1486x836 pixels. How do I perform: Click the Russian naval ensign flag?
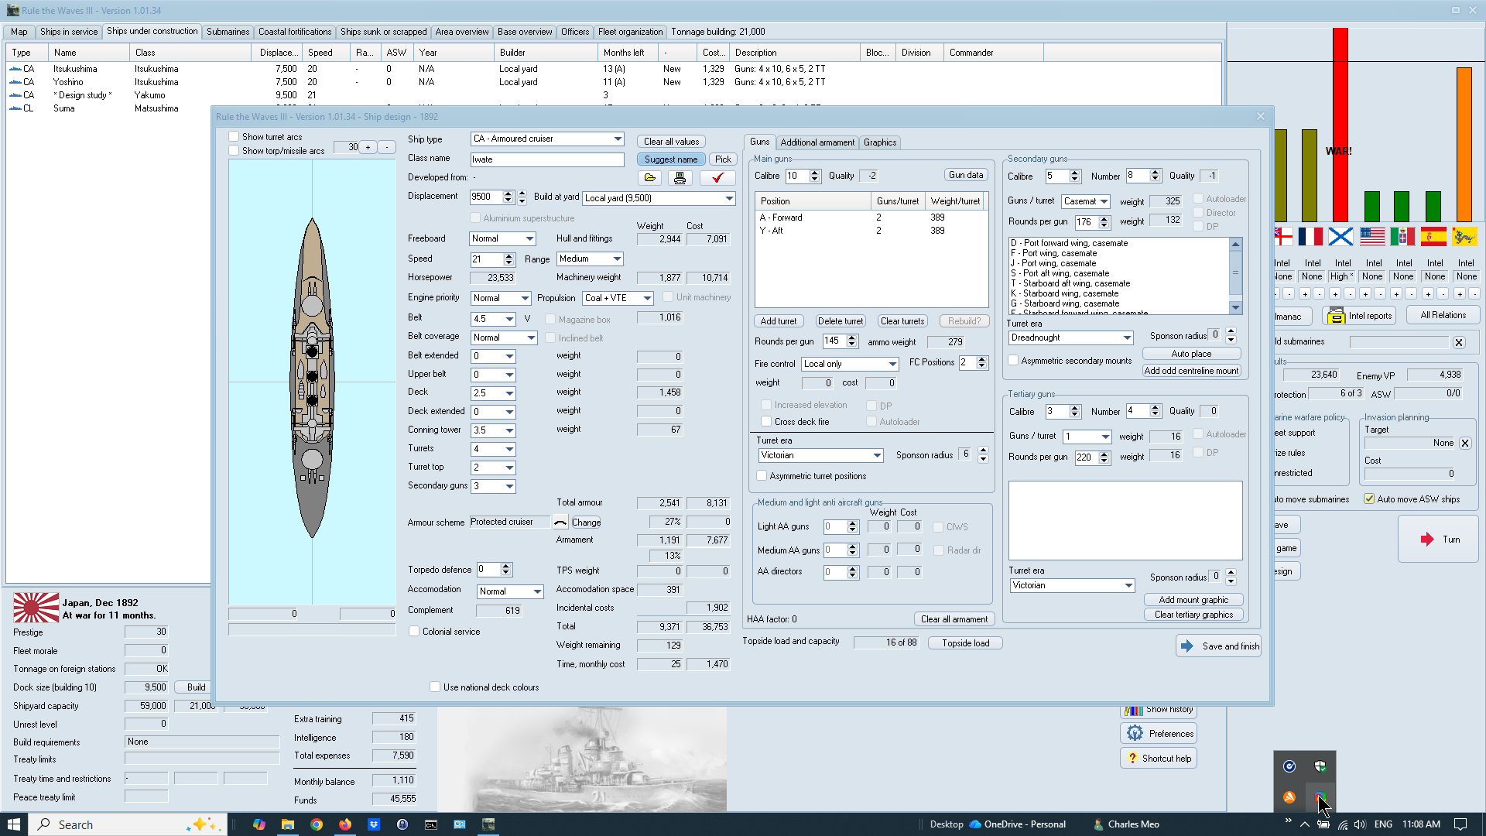pos(1340,237)
